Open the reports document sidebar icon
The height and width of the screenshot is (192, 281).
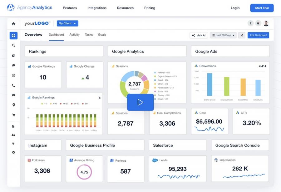(13, 127)
